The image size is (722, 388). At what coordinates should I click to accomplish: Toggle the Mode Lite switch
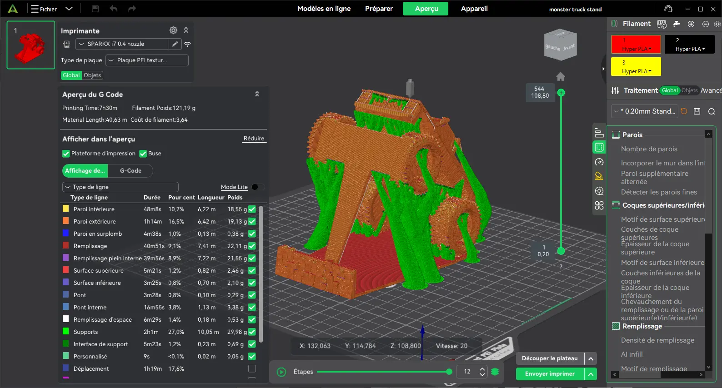pos(257,187)
